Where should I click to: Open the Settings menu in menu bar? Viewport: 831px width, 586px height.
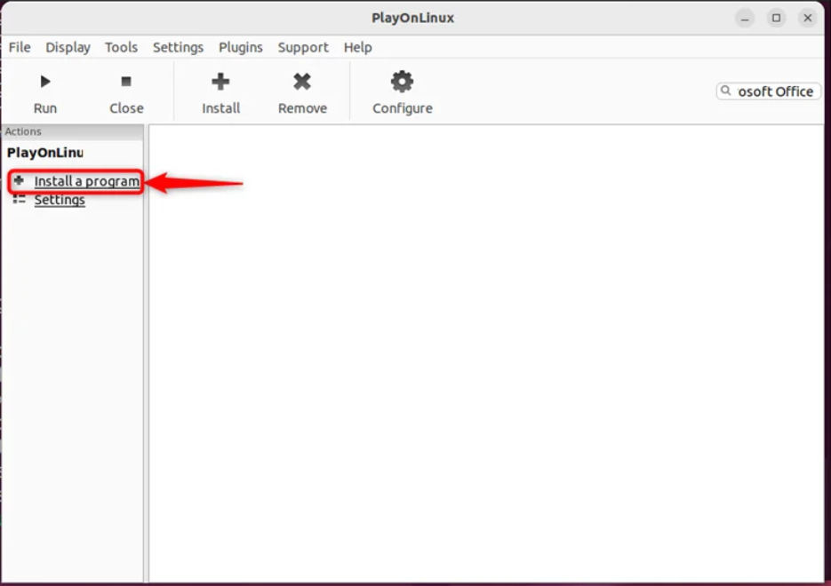178,47
